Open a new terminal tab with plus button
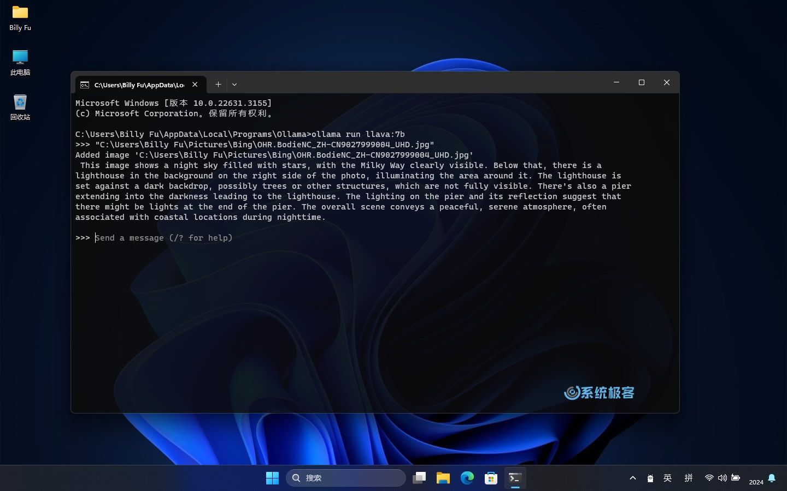This screenshot has width=787, height=491. click(x=218, y=85)
